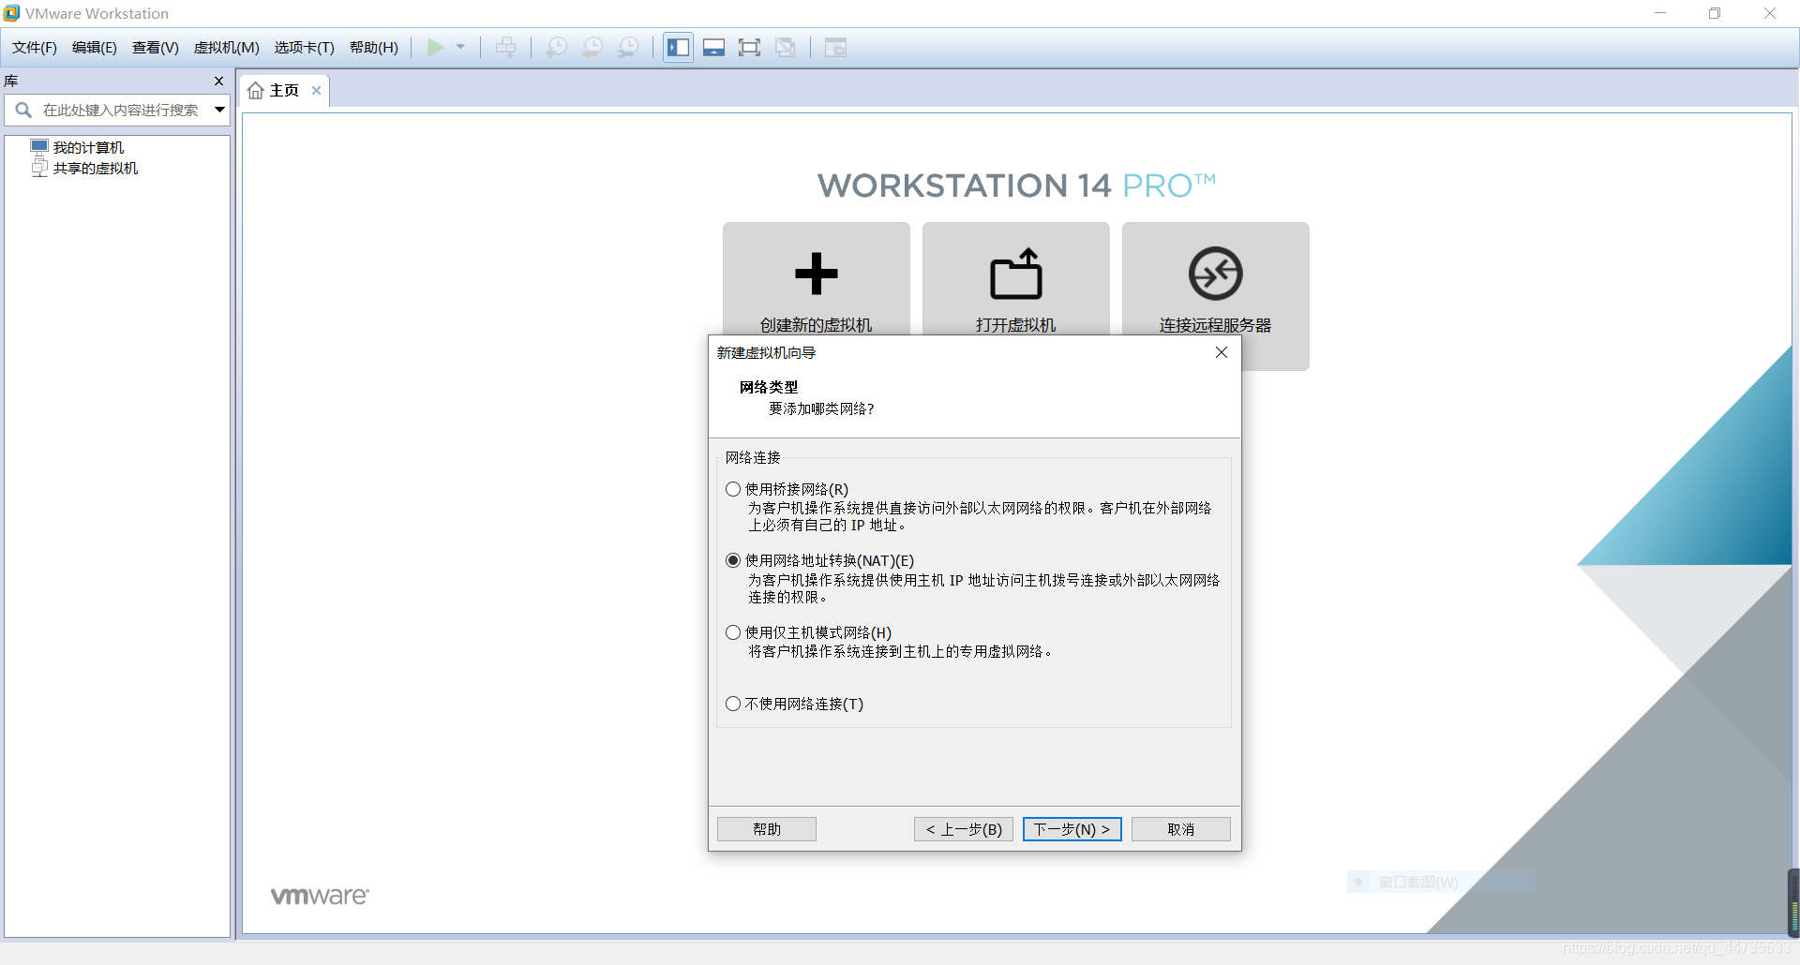This screenshot has height=965, width=1800.
Task: Click the manage snapshots toolbar icon
Action: 628,47
